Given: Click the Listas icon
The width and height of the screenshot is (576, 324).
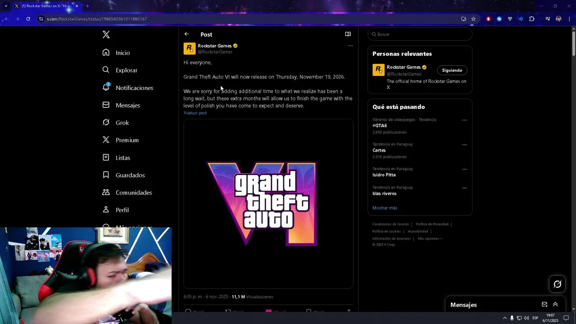Looking at the screenshot, I should 106,157.
